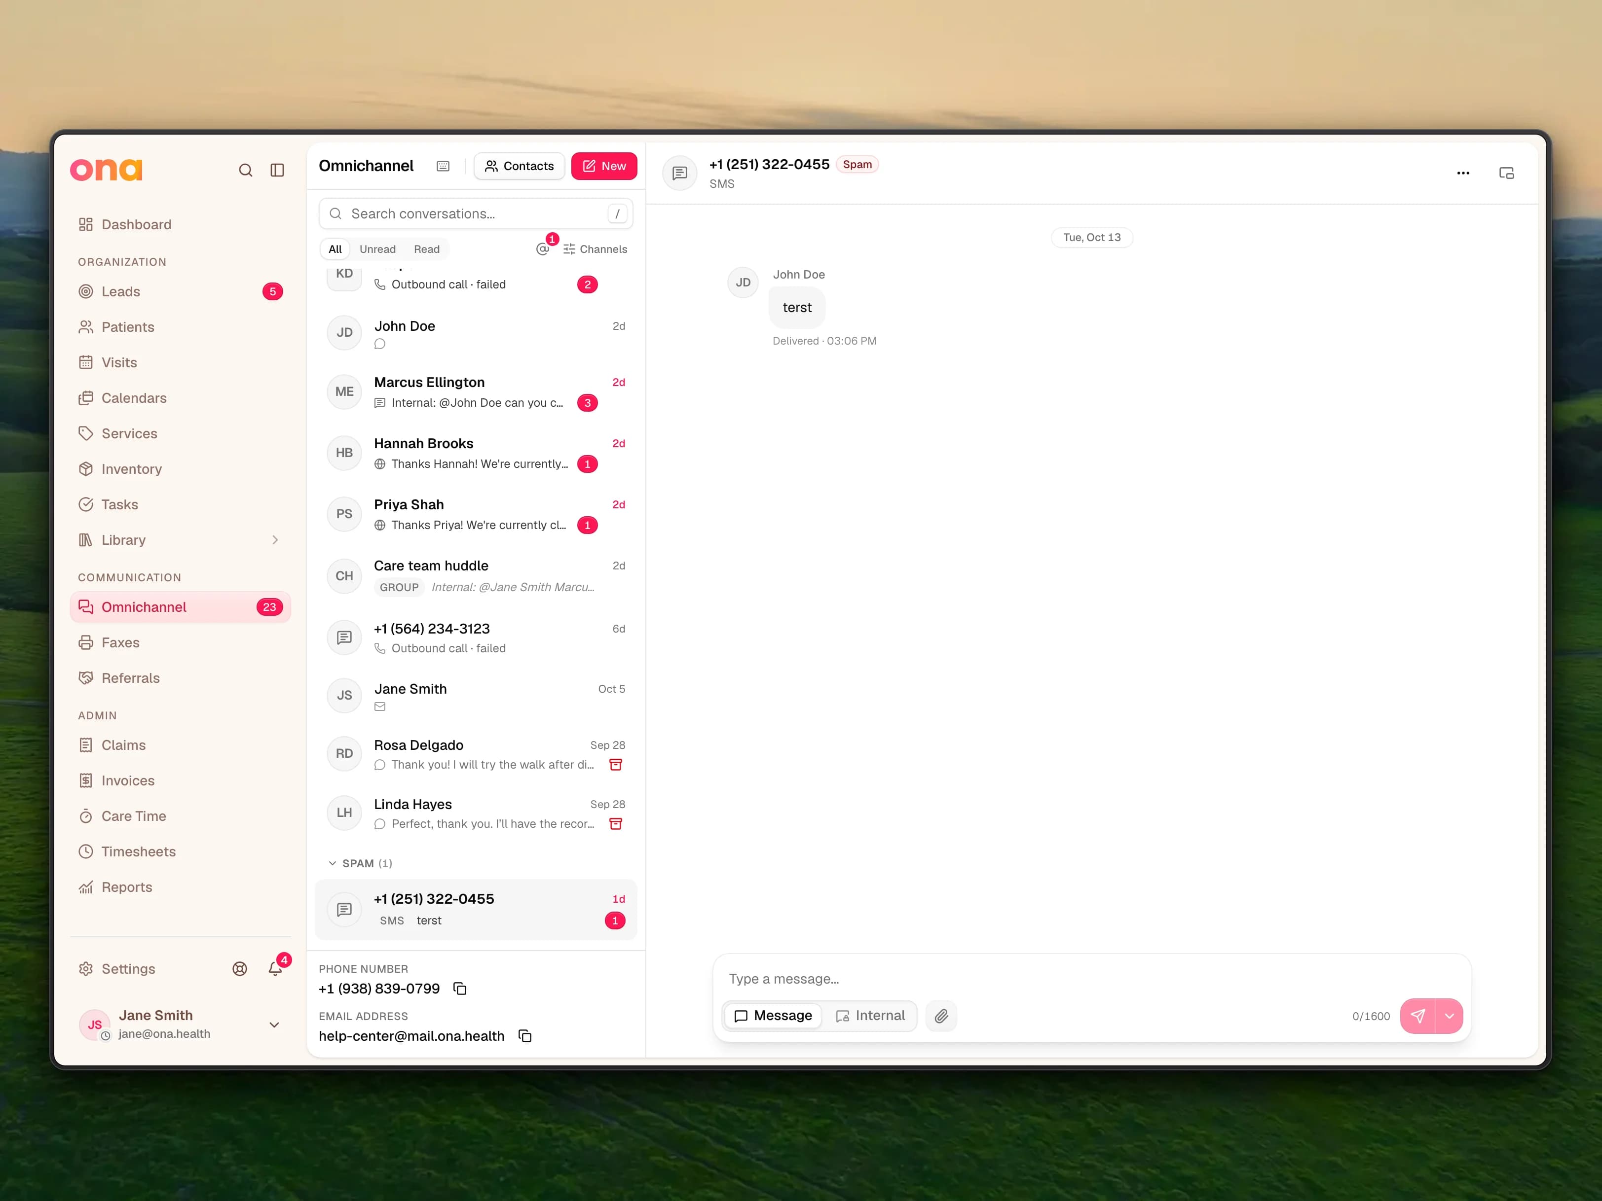Start a New conversation
The image size is (1602, 1201).
604,167
